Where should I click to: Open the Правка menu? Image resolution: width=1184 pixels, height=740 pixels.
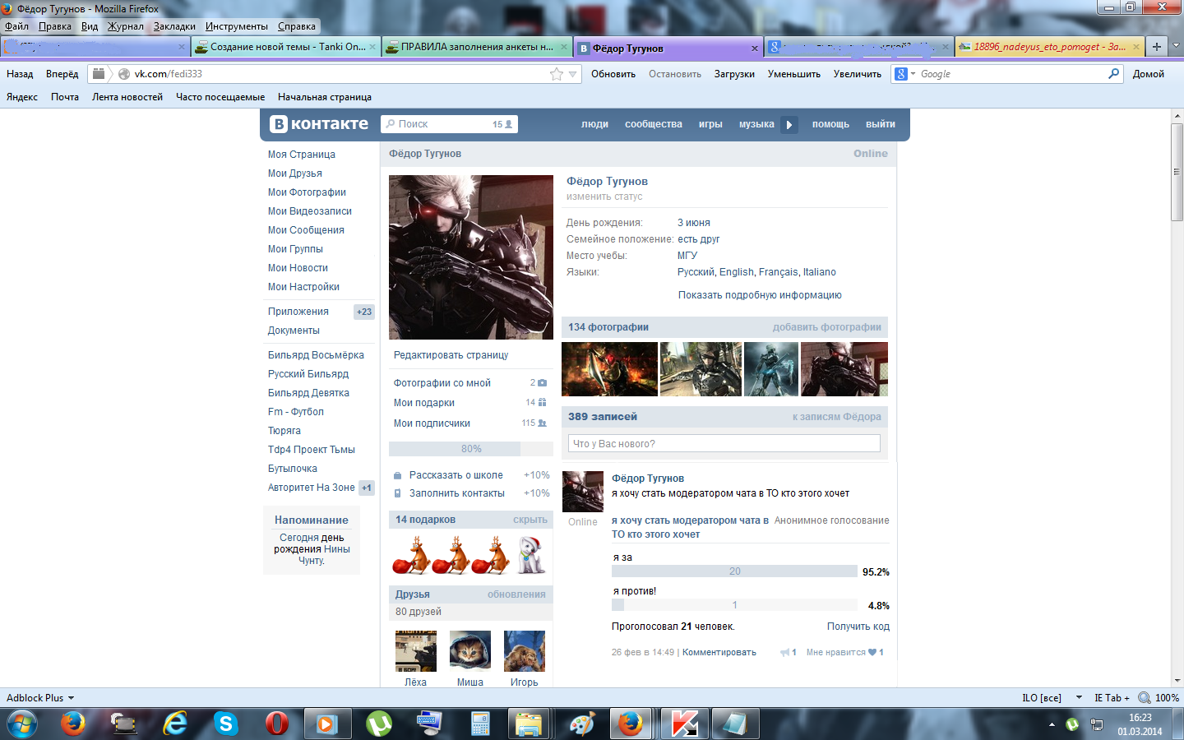(55, 26)
